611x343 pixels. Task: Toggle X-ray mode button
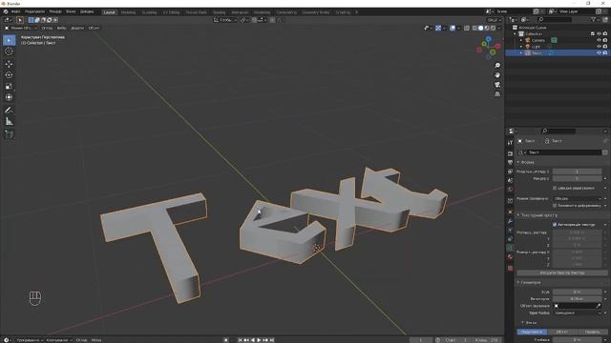[467, 28]
